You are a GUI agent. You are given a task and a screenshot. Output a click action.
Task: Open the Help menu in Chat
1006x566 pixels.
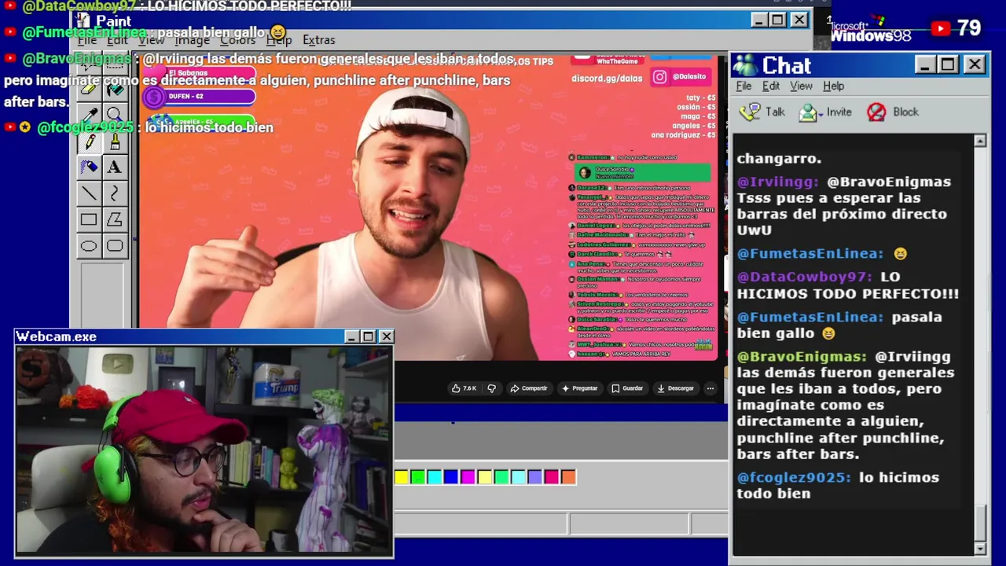(833, 86)
